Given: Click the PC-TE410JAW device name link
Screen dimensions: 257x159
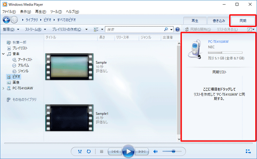Looking at the screenshot, I should pos(218,41).
